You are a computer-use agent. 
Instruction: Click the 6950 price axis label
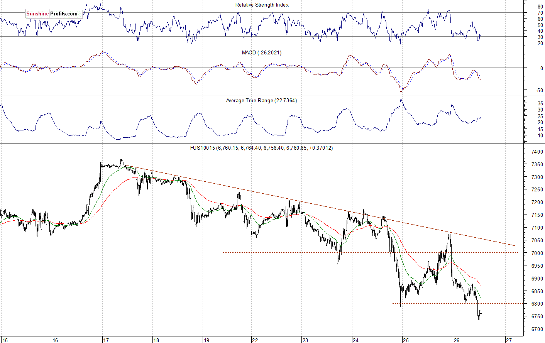pyautogui.click(x=537, y=266)
